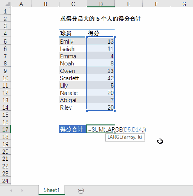Click the 得分合计 label cell
The width and height of the screenshot is (193, 196).
point(73,129)
